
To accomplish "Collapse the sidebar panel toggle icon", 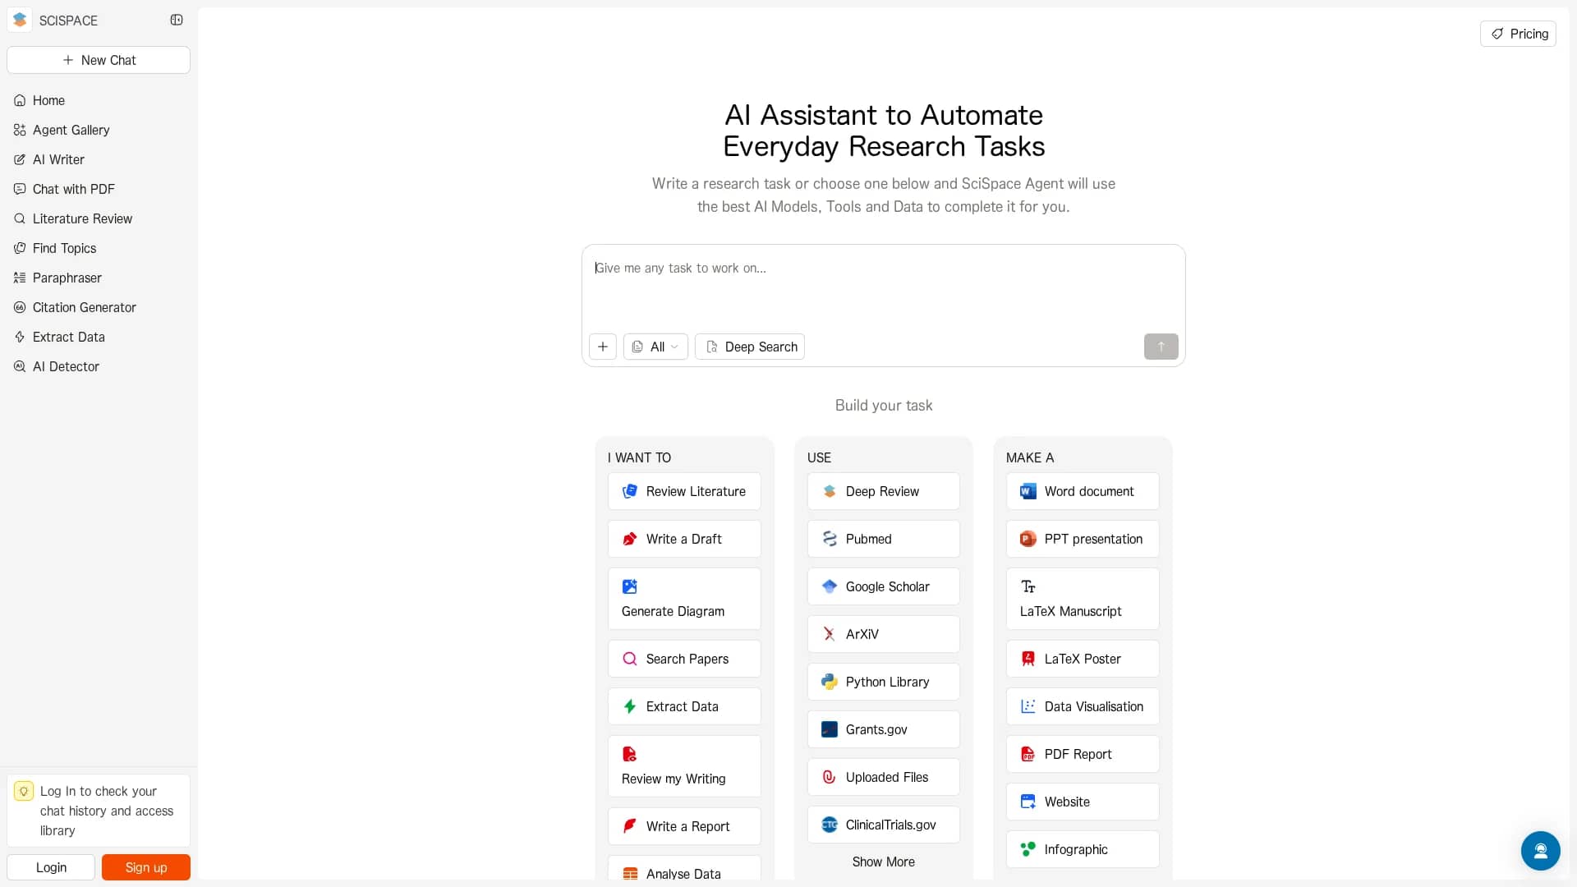I will click(x=177, y=20).
